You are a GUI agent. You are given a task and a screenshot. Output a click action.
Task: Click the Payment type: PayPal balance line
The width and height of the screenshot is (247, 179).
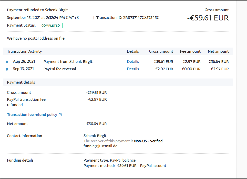click(109, 160)
